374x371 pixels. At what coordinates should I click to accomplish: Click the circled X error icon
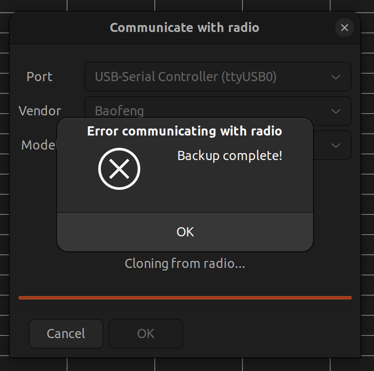(x=119, y=169)
